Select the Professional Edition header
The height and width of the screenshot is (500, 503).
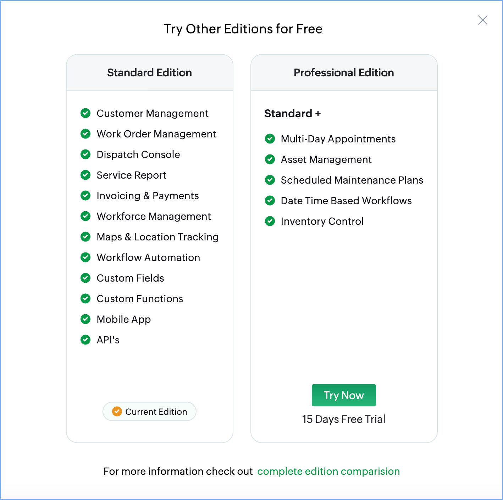pyautogui.click(x=343, y=73)
